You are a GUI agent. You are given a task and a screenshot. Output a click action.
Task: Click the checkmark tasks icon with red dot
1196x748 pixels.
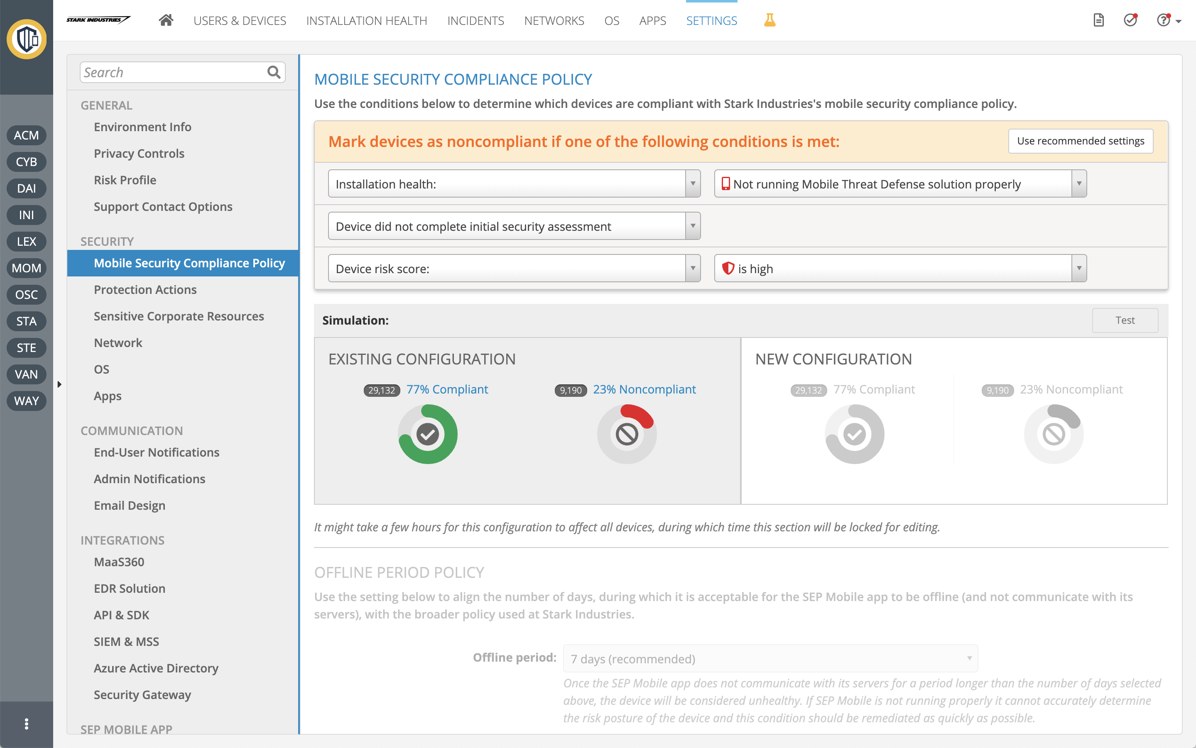pyautogui.click(x=1130, y=20)
